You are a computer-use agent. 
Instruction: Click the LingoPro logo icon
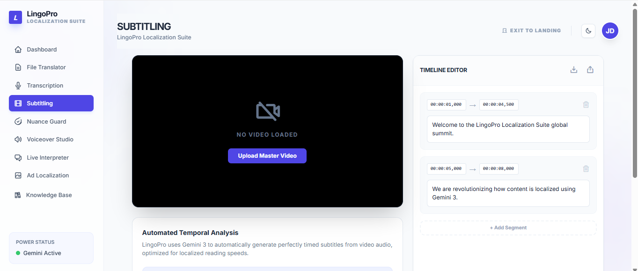[15, 17]
